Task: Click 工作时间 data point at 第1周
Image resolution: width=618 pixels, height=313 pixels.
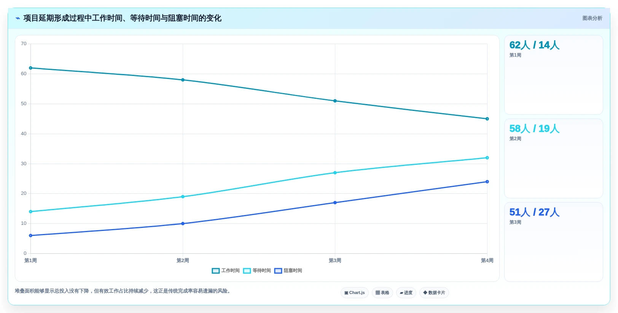Action: [30, 68]
